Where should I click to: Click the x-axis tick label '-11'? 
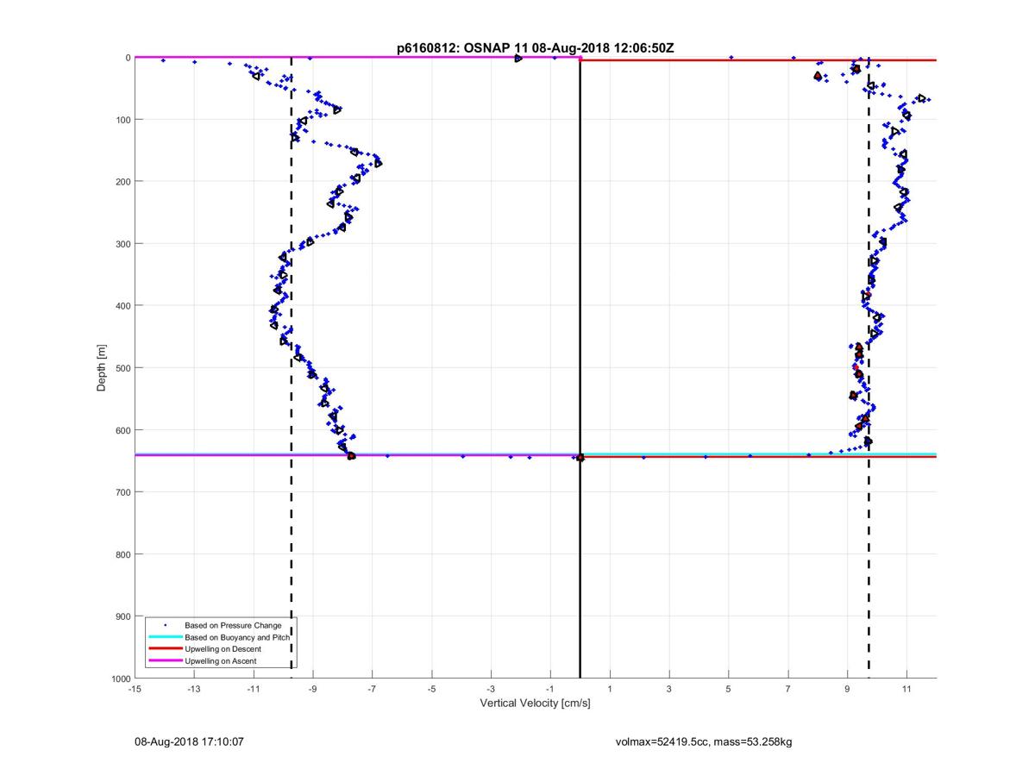pyautogui.click(x=254, y=689)
